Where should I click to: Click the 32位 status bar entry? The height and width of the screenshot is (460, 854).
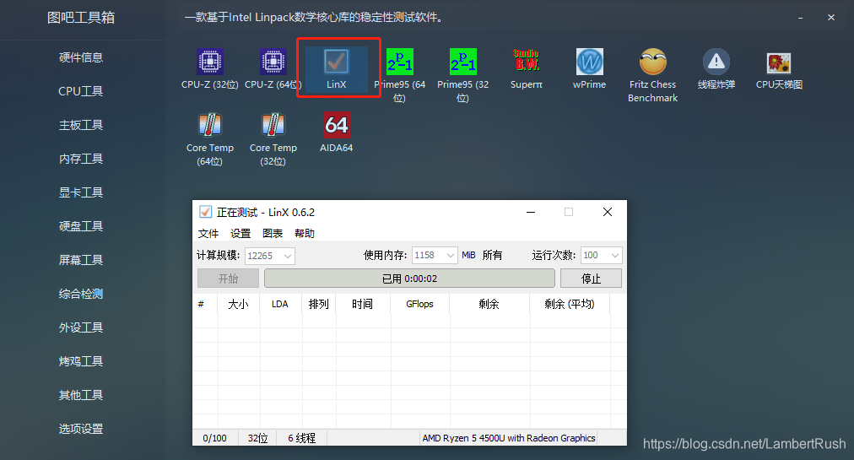257,438
